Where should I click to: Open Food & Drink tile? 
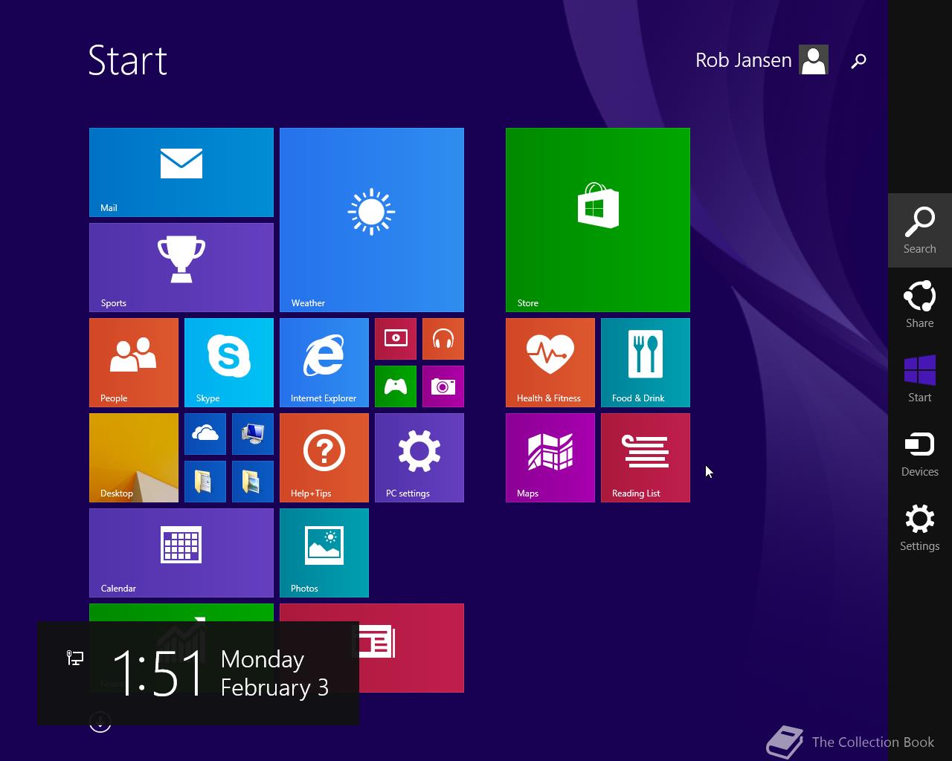pyautogui.click(x=646, y=363)
